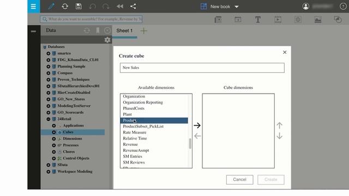Move cube dimension up arrow
The width and height of the screenshot is (349, 196).
(x=280, y=126)
